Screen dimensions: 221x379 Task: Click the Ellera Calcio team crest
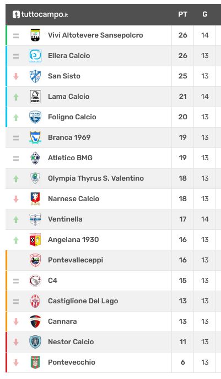[x=35, y=56]
